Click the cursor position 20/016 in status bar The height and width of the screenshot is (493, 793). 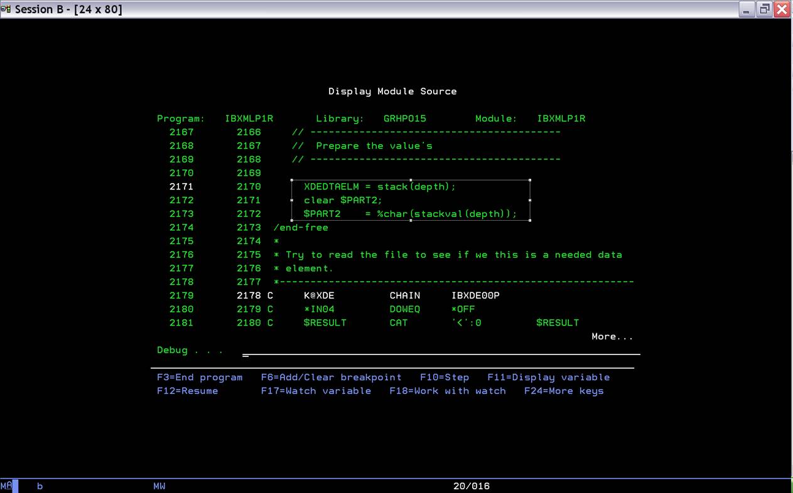(472, 486)
